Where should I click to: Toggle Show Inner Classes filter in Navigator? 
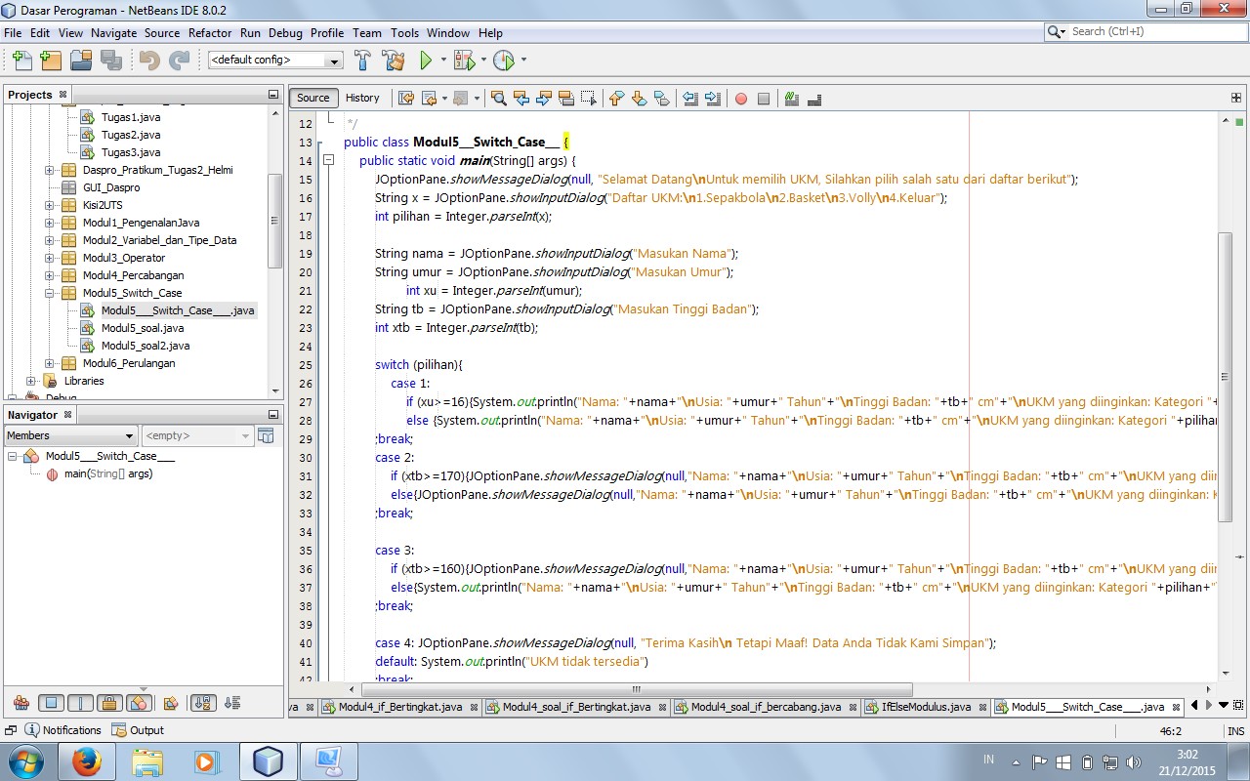[139, 703]
